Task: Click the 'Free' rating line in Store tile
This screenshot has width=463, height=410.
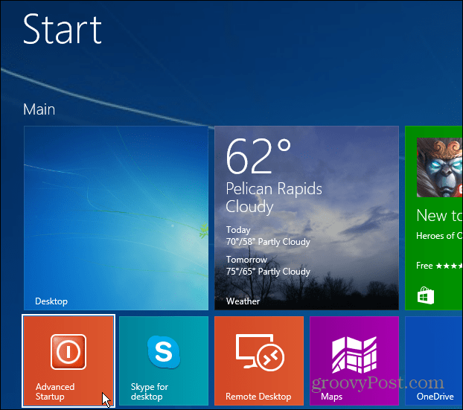Action: coord(439,266)
